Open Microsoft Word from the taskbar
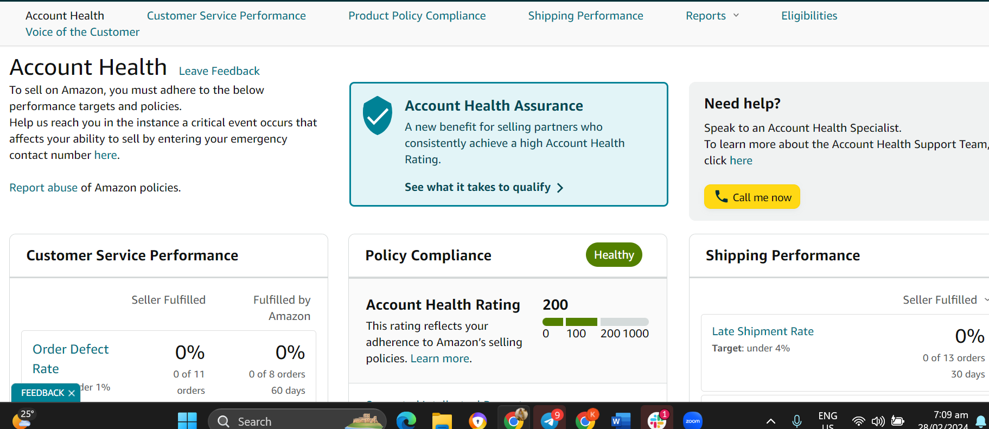The image size is (989, 429). [621, 421]
